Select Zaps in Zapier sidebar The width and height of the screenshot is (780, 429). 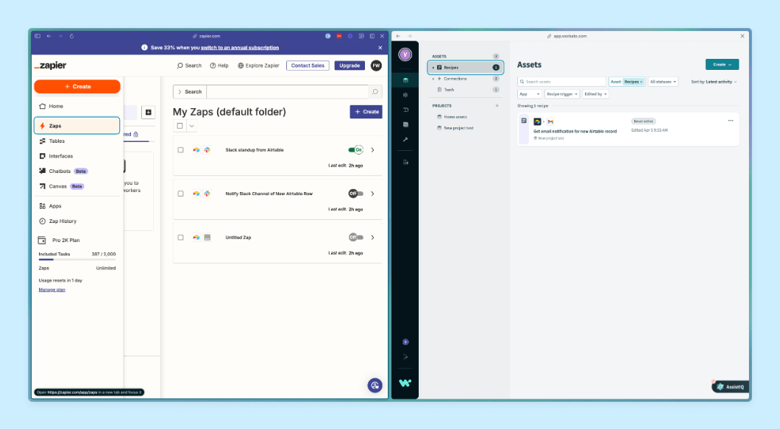[x=77, y=126]
